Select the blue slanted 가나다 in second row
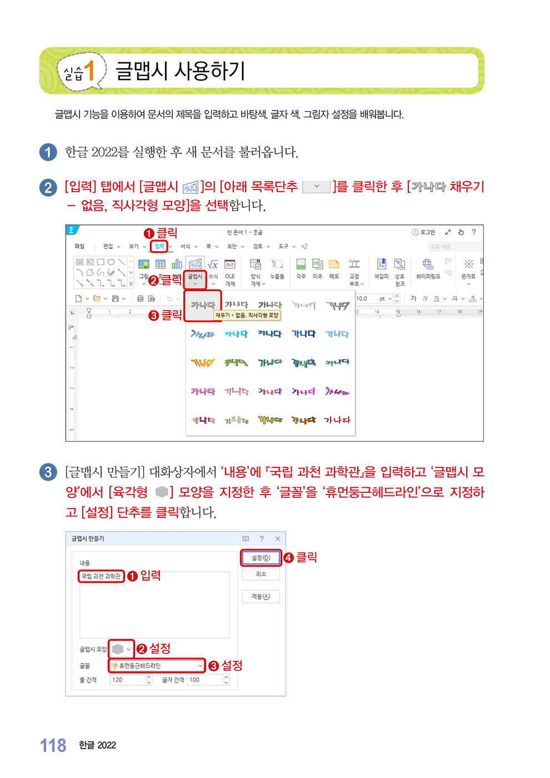 203,334
